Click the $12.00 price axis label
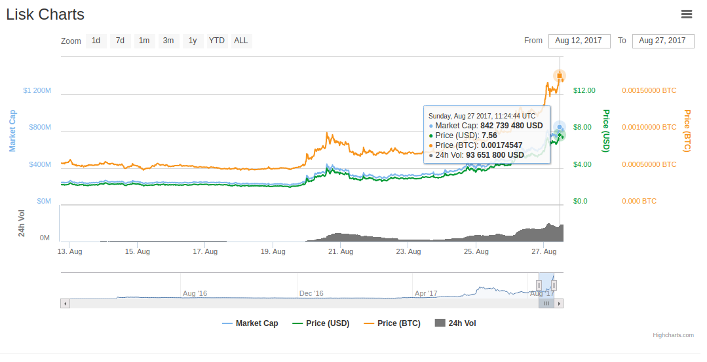The image size is (707, 362). 584,90
